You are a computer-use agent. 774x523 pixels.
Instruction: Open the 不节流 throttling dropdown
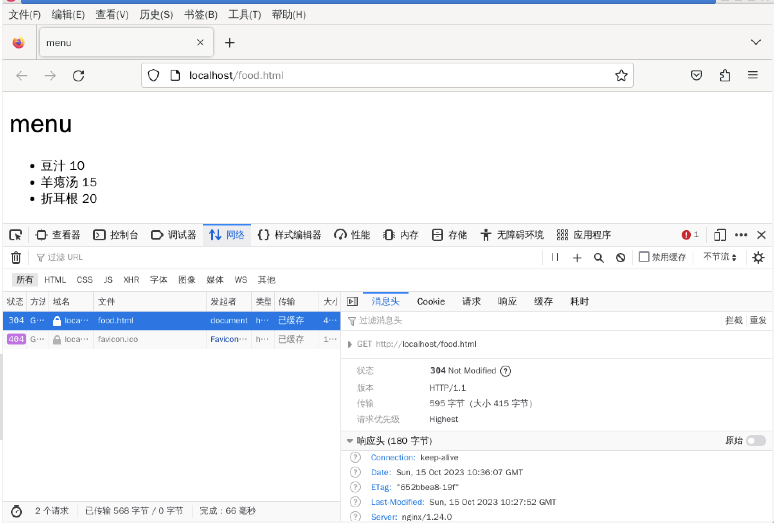click(720, 257)
